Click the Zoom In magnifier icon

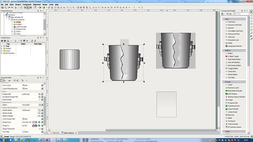67,8
